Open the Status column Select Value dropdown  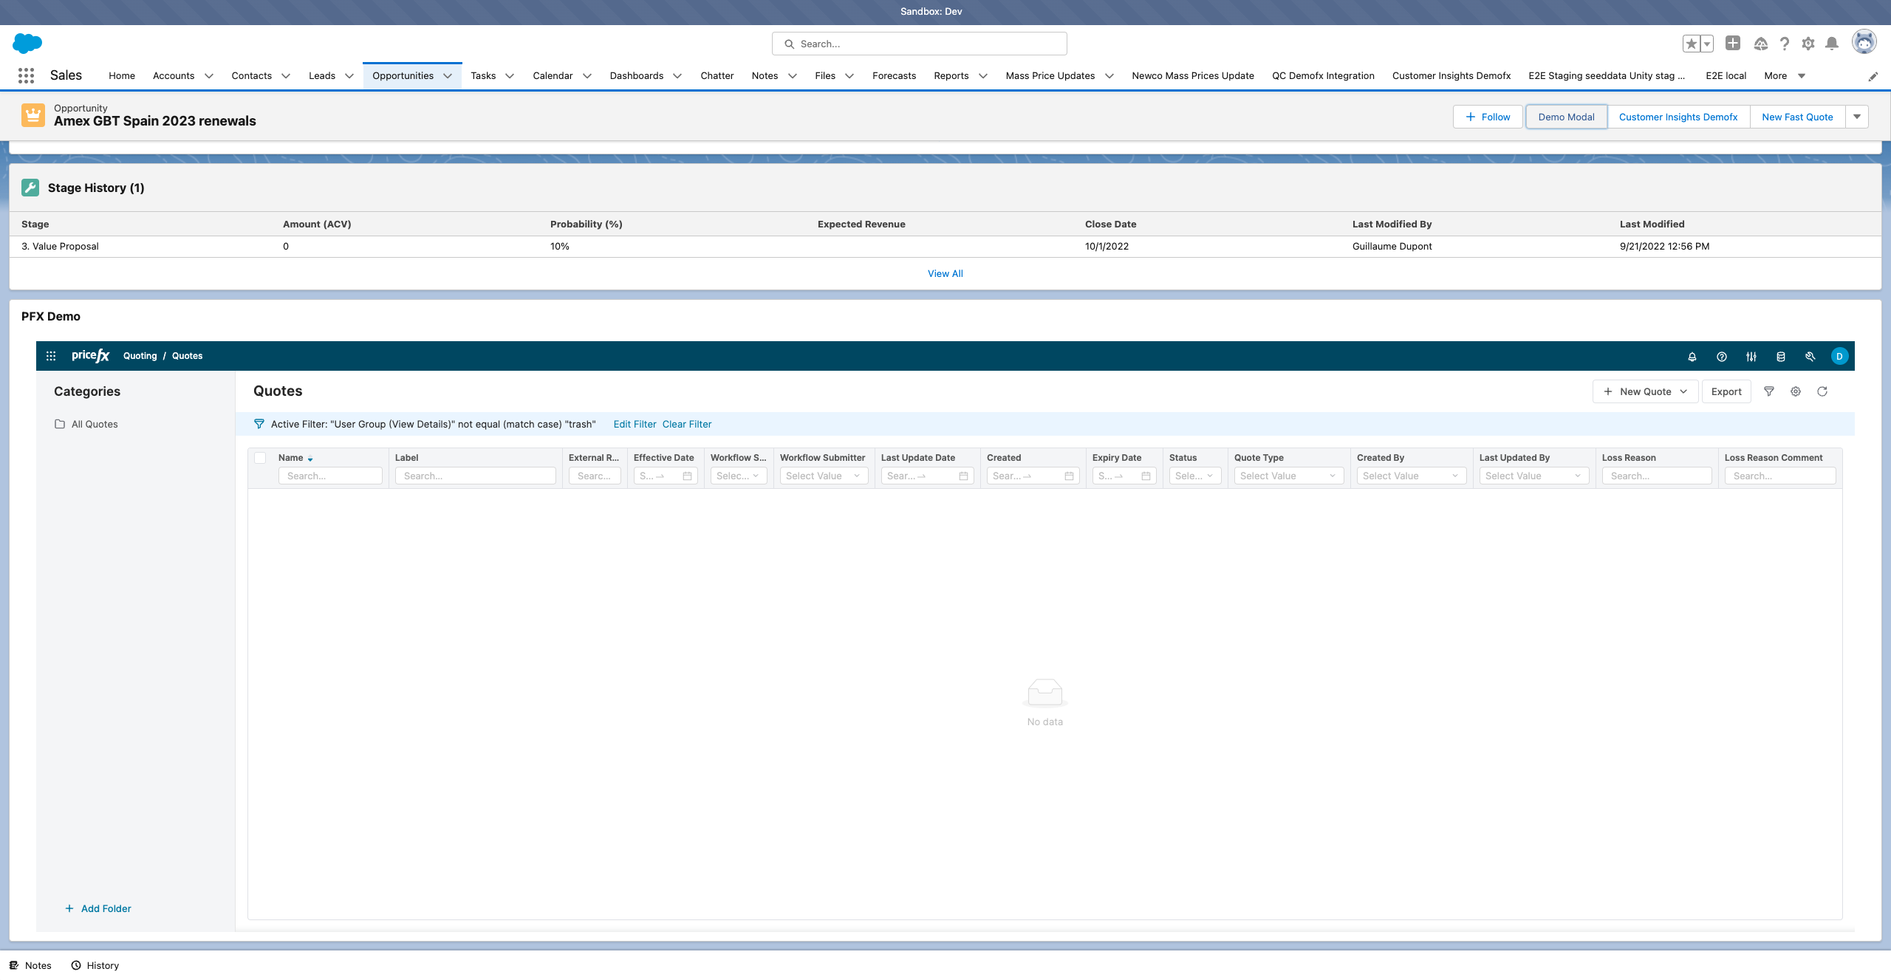pyautogui.click(x=1194, y=476)
